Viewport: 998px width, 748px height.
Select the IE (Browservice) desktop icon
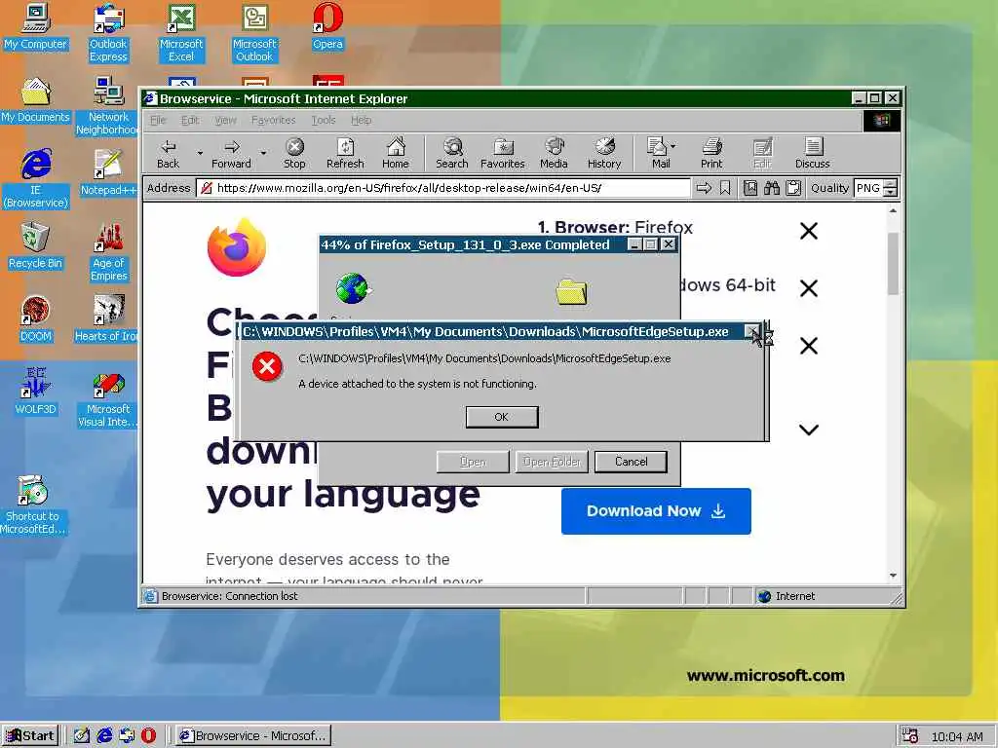[36, 179]
